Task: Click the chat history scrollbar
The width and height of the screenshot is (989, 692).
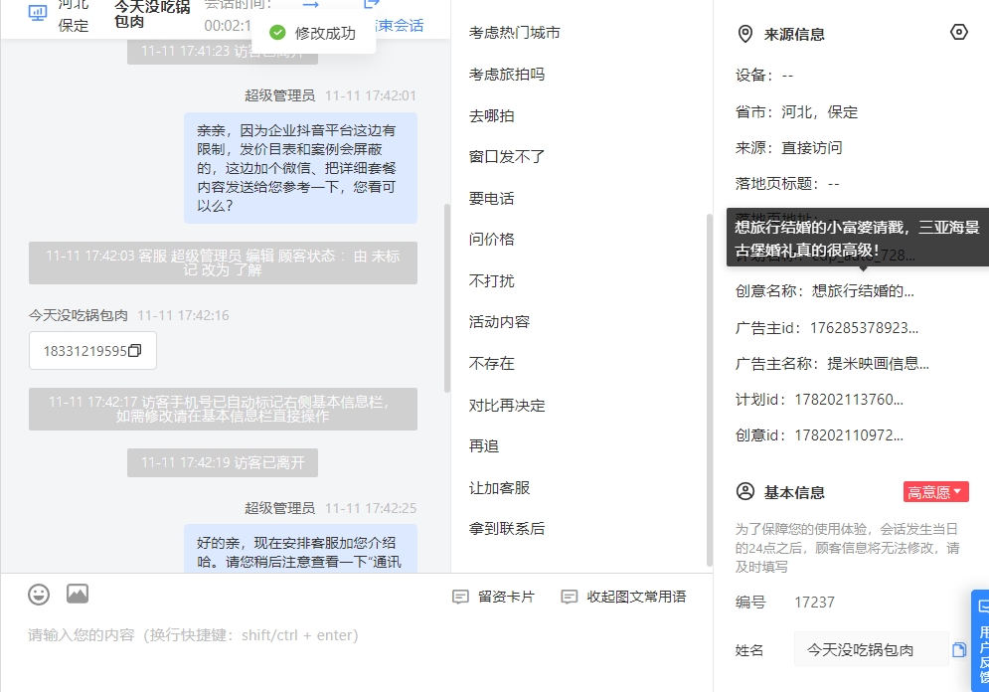Action: tap(447, 297)
